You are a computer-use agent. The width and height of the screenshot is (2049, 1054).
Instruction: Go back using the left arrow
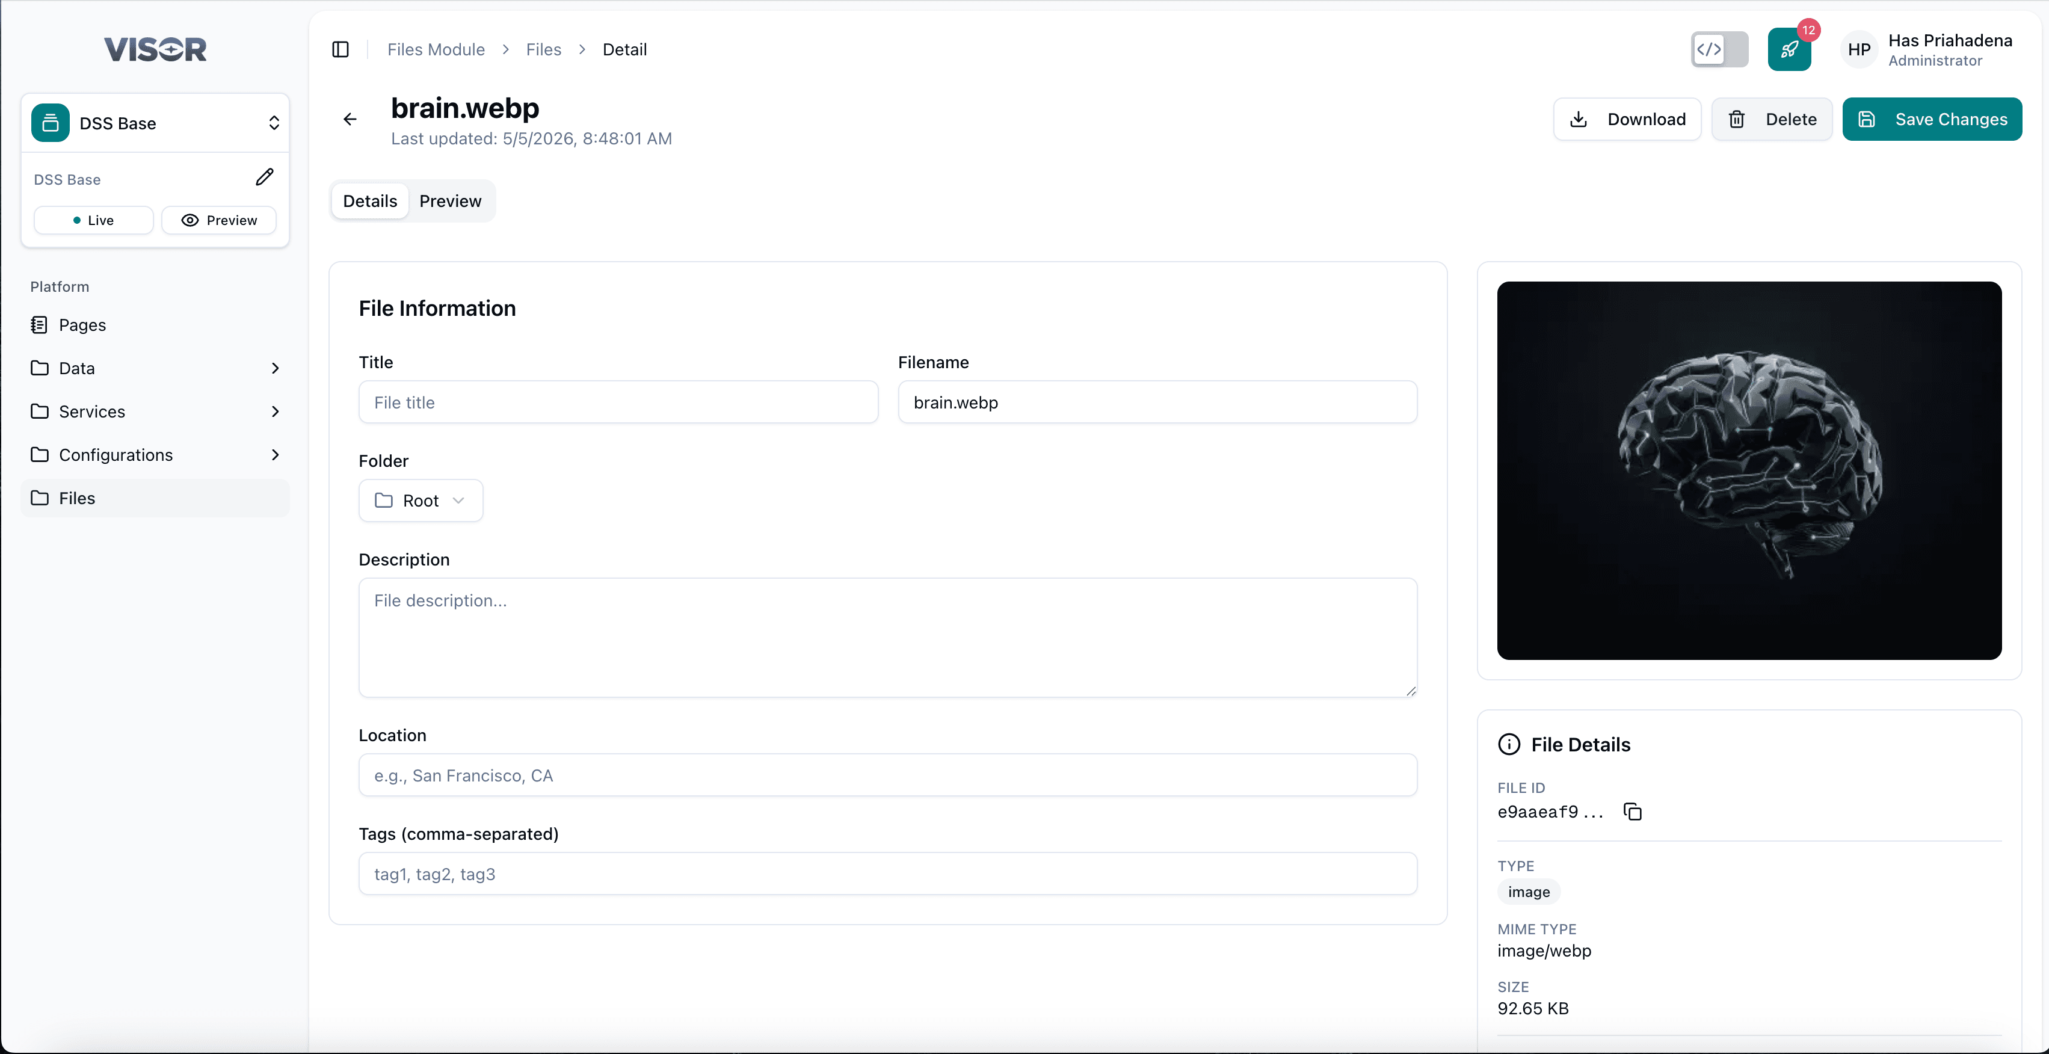point(350,119)
